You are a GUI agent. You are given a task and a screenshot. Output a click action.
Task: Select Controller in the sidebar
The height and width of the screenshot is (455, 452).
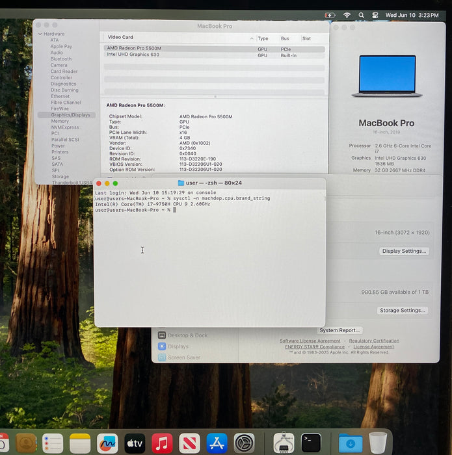click(62, 77)
